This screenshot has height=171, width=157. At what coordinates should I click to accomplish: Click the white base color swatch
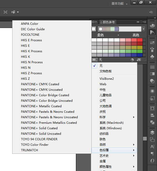pyautogui.click(x=94, y=29)
